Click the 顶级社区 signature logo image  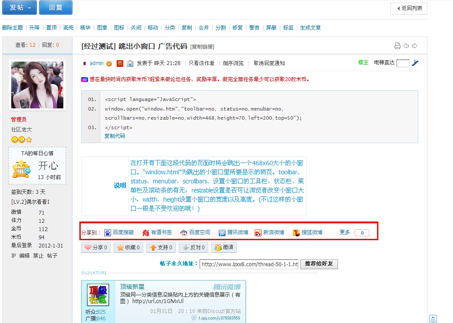(x=98, y=295)
